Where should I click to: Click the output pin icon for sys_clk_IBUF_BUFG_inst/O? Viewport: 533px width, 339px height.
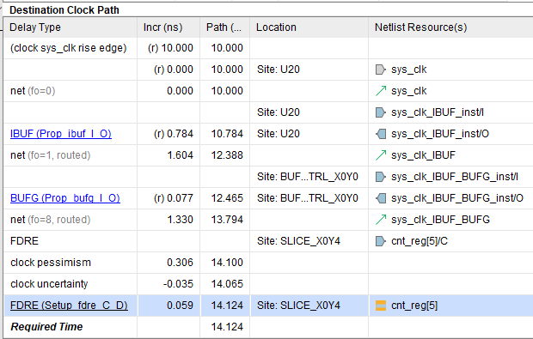381,198
